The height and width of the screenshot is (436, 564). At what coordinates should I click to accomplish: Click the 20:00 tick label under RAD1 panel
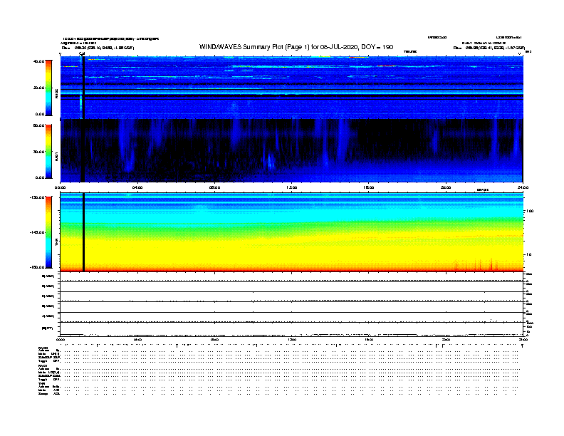[x=446, y=187]
